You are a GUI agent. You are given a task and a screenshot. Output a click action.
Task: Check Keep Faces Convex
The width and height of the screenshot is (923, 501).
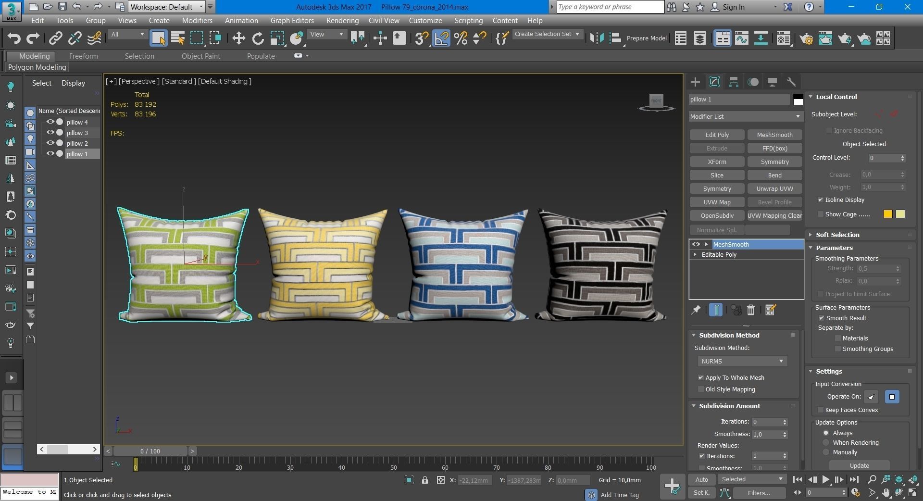point(821,410)
